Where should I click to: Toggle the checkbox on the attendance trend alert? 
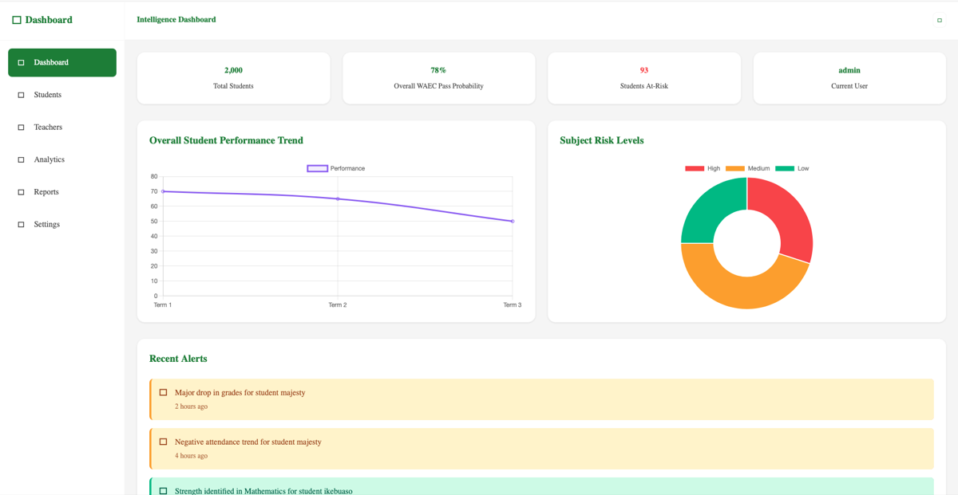pos(164,442)
